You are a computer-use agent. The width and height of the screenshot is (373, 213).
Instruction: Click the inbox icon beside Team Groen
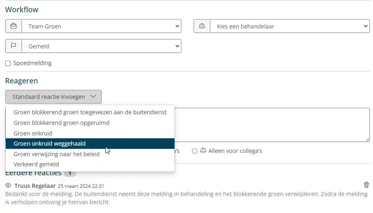tap(13, 27)
